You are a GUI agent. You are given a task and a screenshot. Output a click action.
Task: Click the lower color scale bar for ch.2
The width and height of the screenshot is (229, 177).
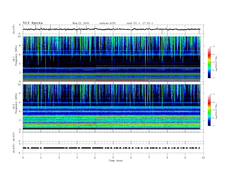click(x=209, y=110)
